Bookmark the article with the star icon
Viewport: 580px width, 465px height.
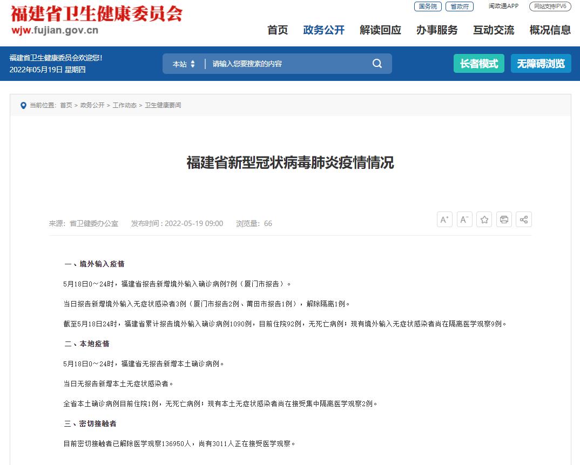pyautogui.click(x=484, y=220)
